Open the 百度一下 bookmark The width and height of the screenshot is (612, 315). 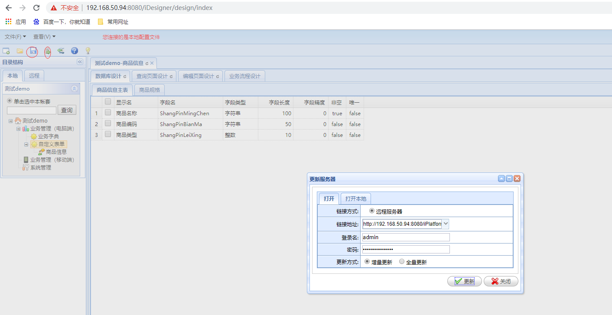62,22
